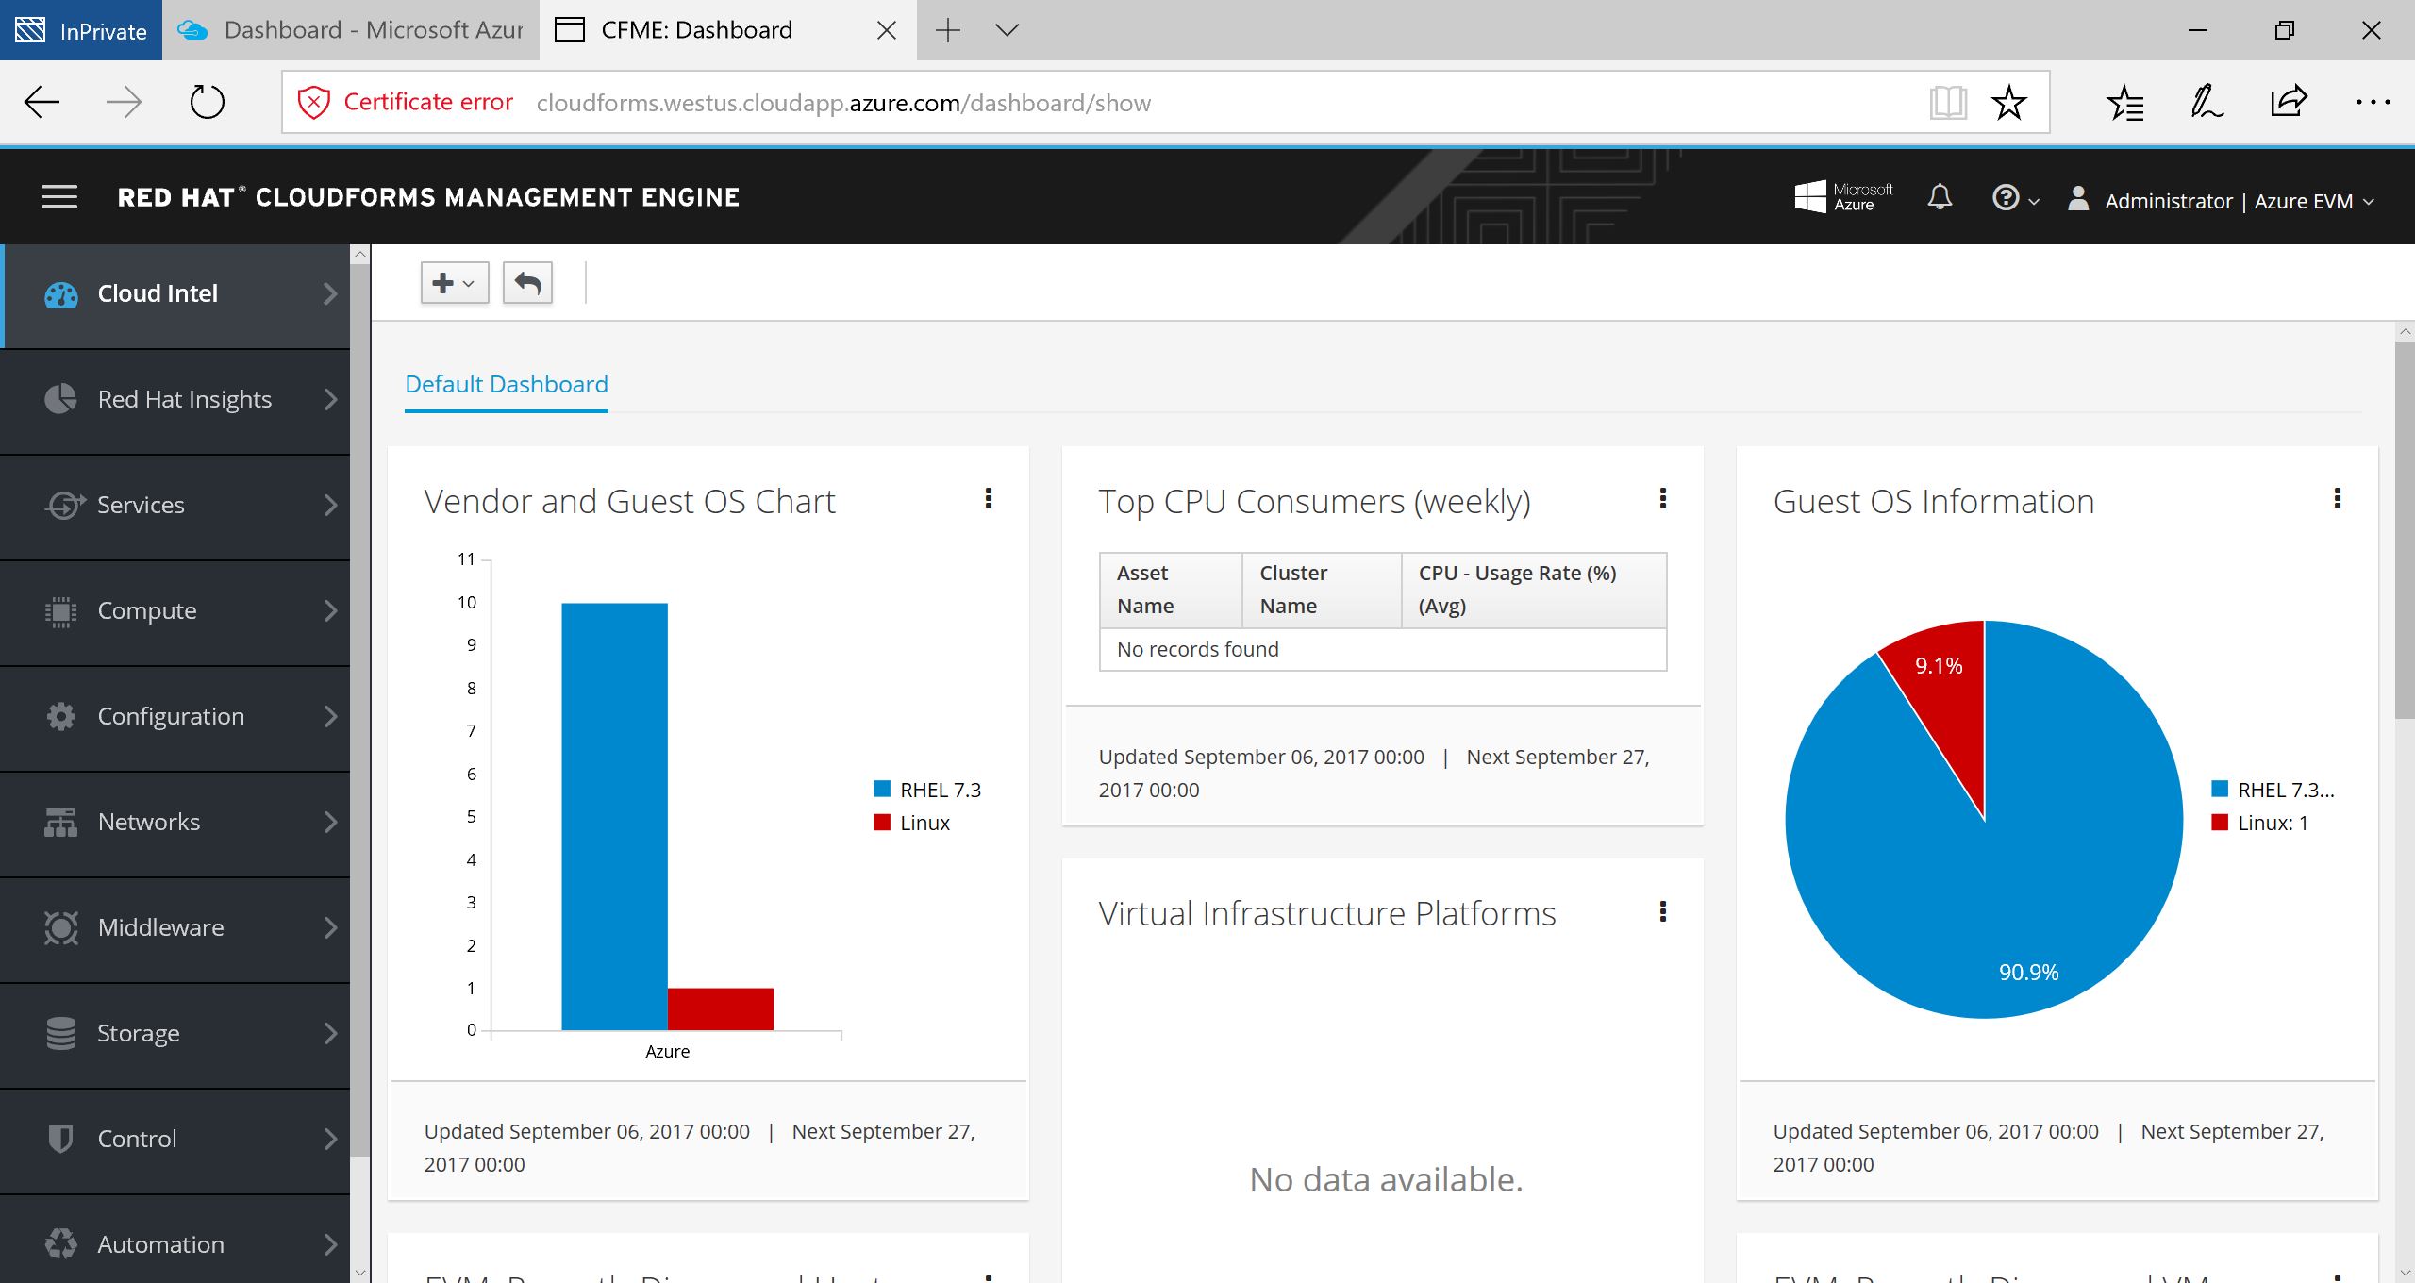Screen dimensions: 2415x1283
Task: Open kebab menu for Top CPU Consumers widget
Action: tap(1662, 498)
